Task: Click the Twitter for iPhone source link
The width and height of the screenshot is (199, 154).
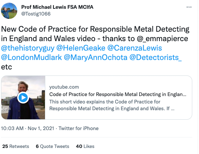Action: pyautogui.click(x=78, y=128)
